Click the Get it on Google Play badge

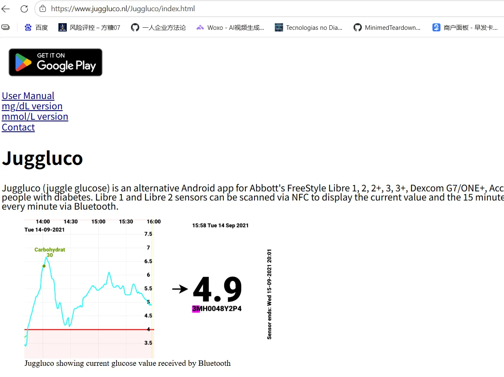tap(56, 62)
